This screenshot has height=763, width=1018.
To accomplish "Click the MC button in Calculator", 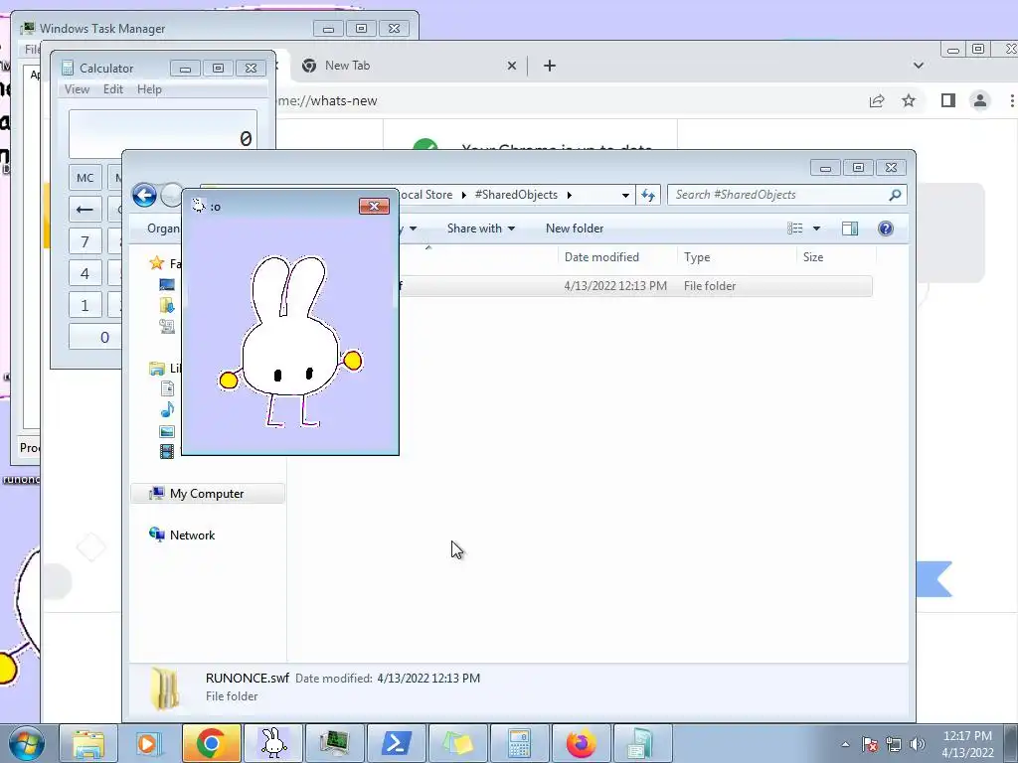I will pyautogui.click(x=85, y=178).
